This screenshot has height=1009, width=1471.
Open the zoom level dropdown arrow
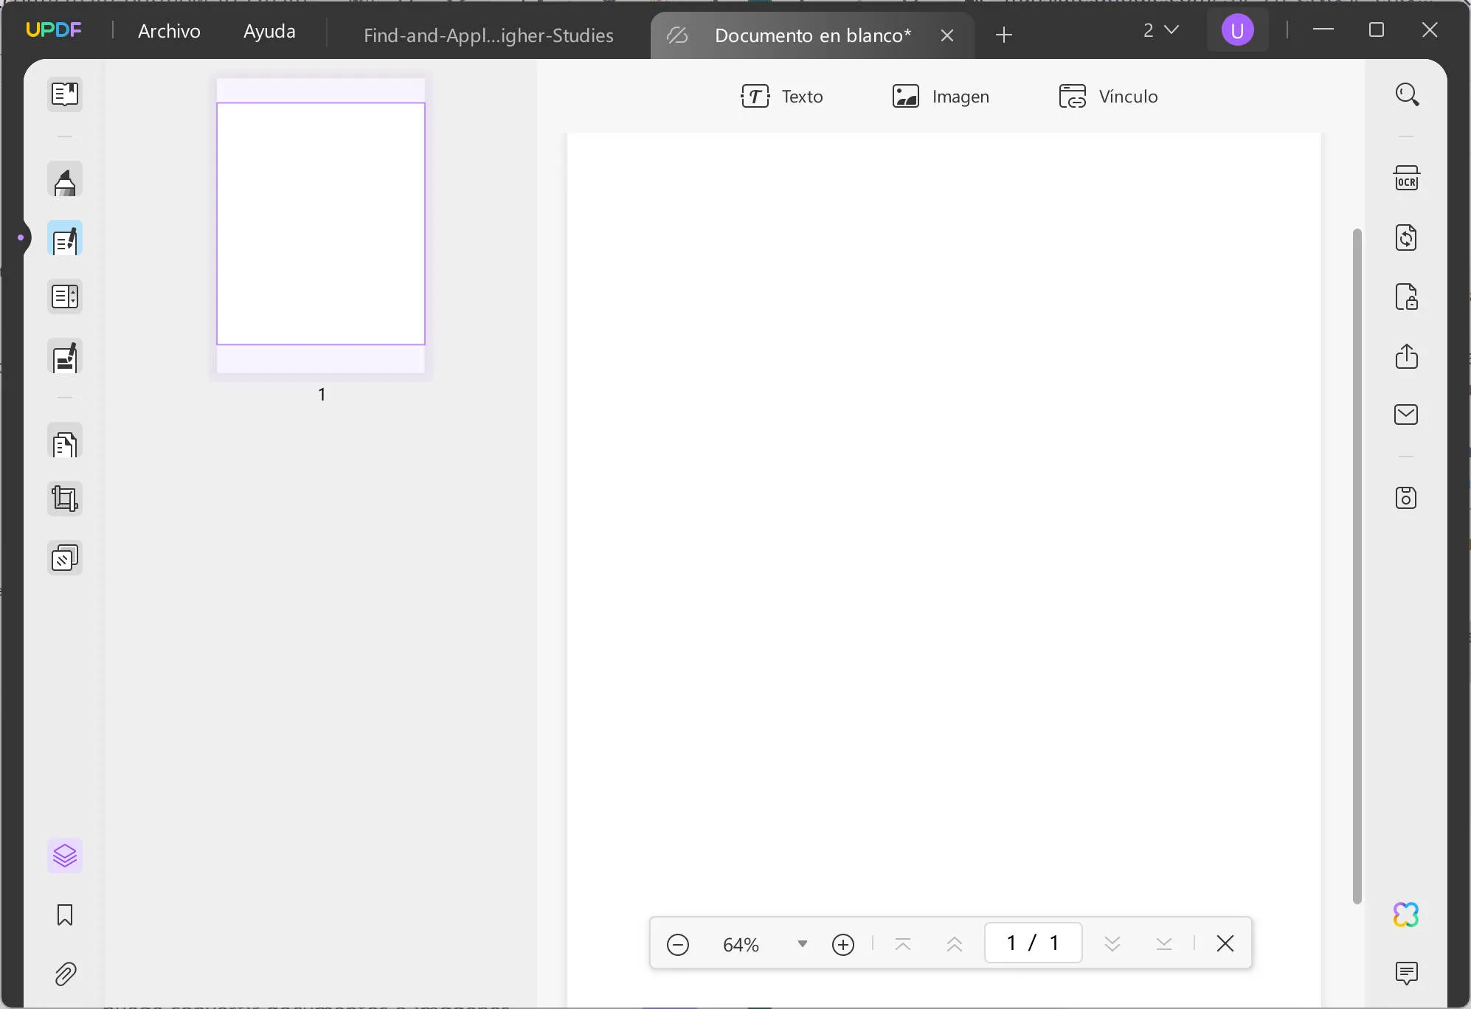click(803, 944)
